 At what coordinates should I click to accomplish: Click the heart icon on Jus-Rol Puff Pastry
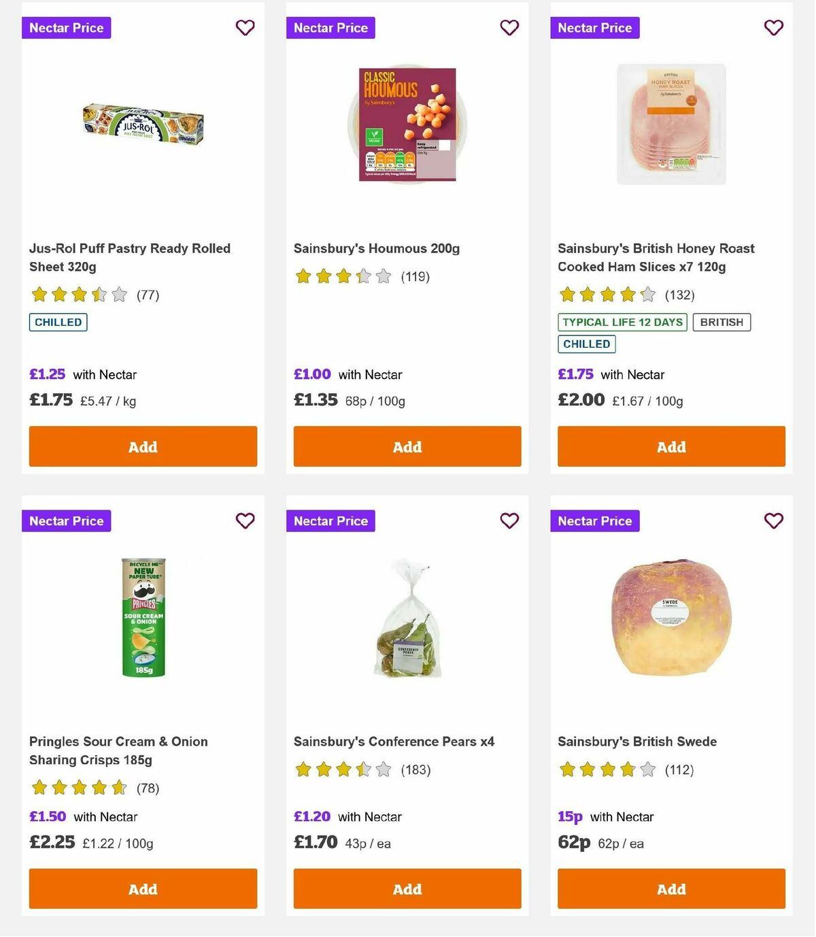tap(245, 28)
